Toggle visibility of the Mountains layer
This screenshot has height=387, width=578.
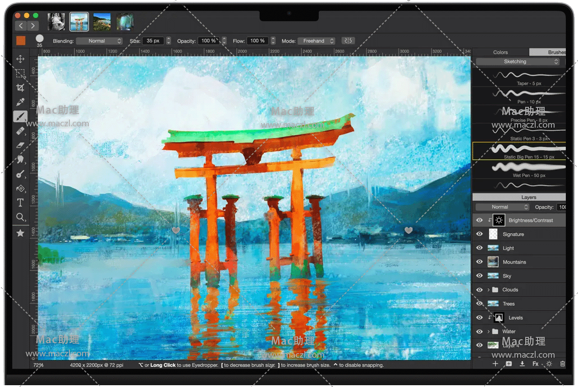[479, 262]
